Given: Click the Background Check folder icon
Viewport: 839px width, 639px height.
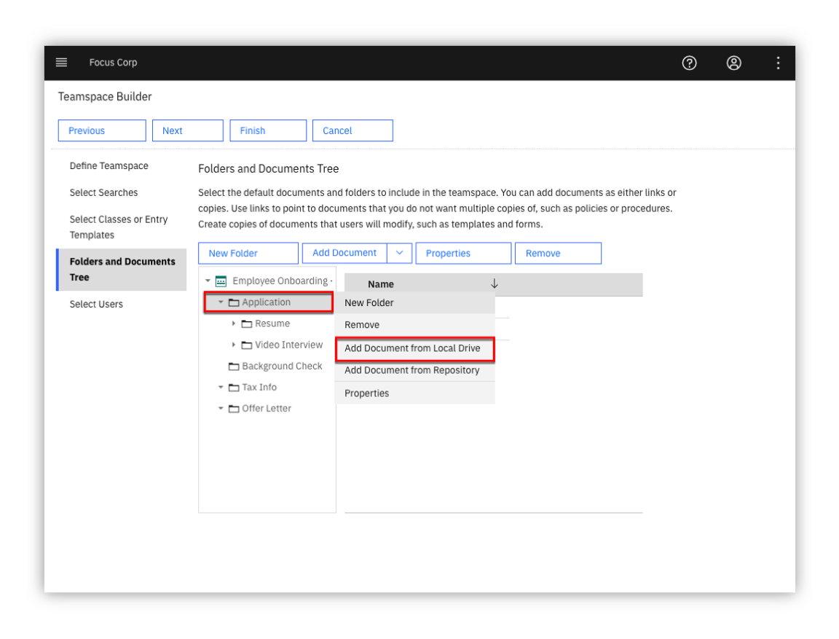Looking at the screenshot, I should [234, 366].
